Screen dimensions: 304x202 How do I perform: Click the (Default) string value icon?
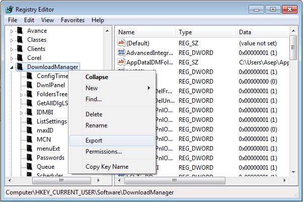tap(121, 43)
